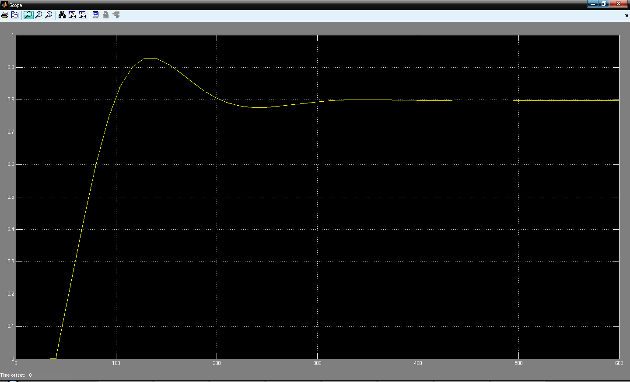Click the padlock axes selection icon

(105, 15)
